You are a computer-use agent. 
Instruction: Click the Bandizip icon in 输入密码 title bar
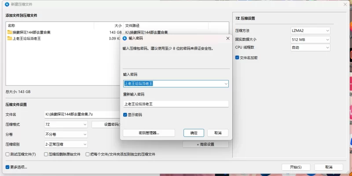click(x=125, y=38)
